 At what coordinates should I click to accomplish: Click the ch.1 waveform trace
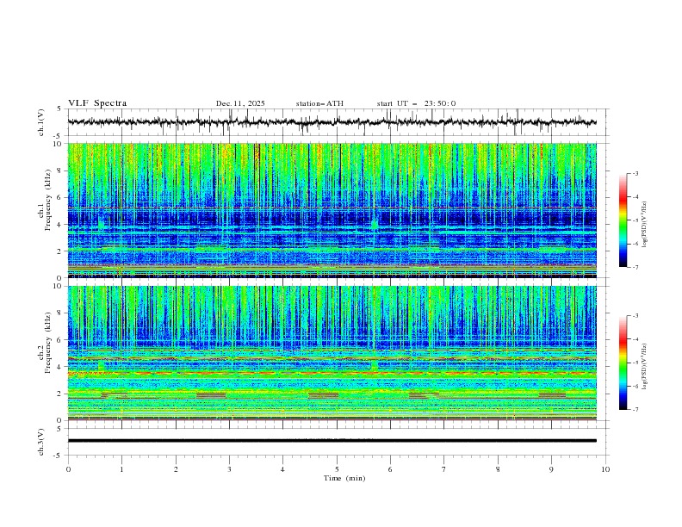click(332, 122)
